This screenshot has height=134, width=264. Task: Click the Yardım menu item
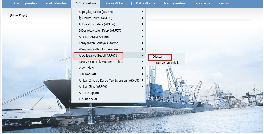point(224,3)
